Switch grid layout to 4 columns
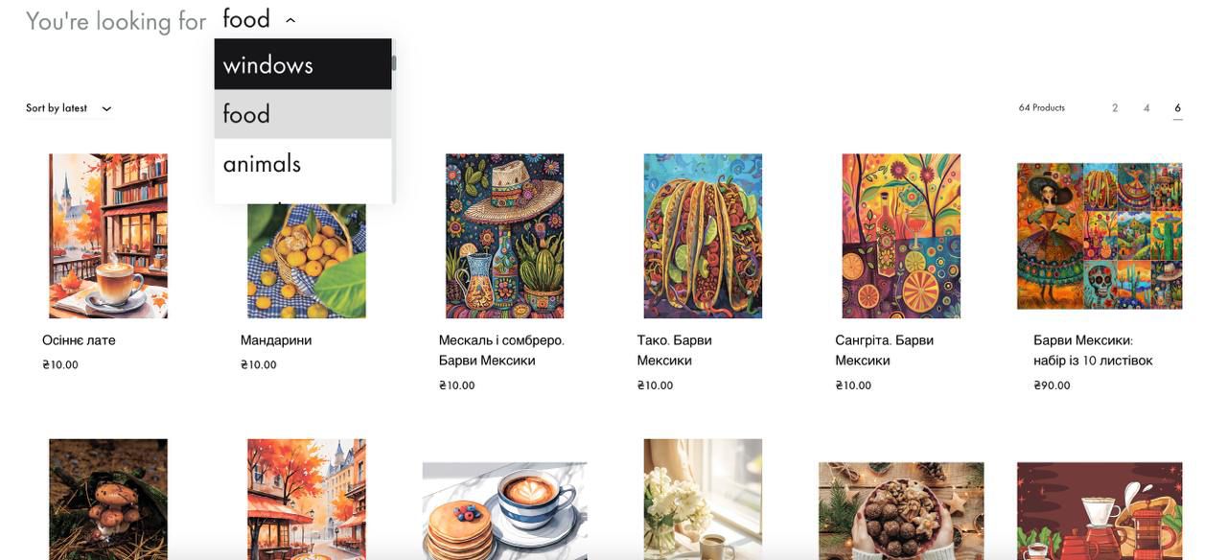 pyautogui.click(x=1146, y=108)
